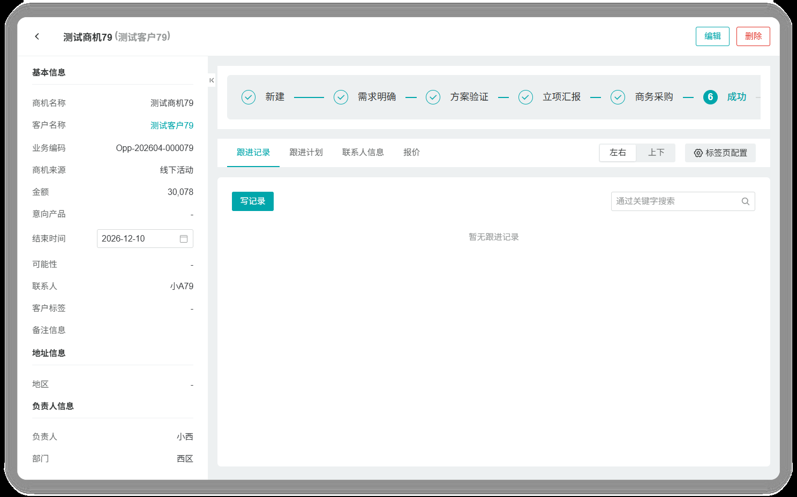Click the 新建 stage checkmark icon

(x=249, y=97)
